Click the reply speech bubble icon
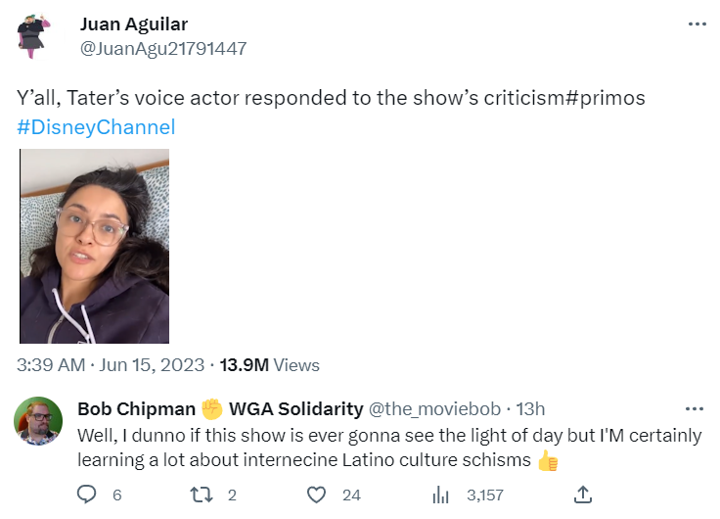 click(87, 495)
